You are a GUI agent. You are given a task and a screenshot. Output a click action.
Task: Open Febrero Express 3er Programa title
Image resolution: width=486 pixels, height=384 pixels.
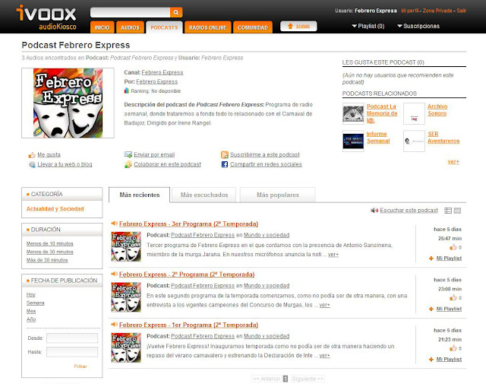pyautogui.click(x=188, y=224)
